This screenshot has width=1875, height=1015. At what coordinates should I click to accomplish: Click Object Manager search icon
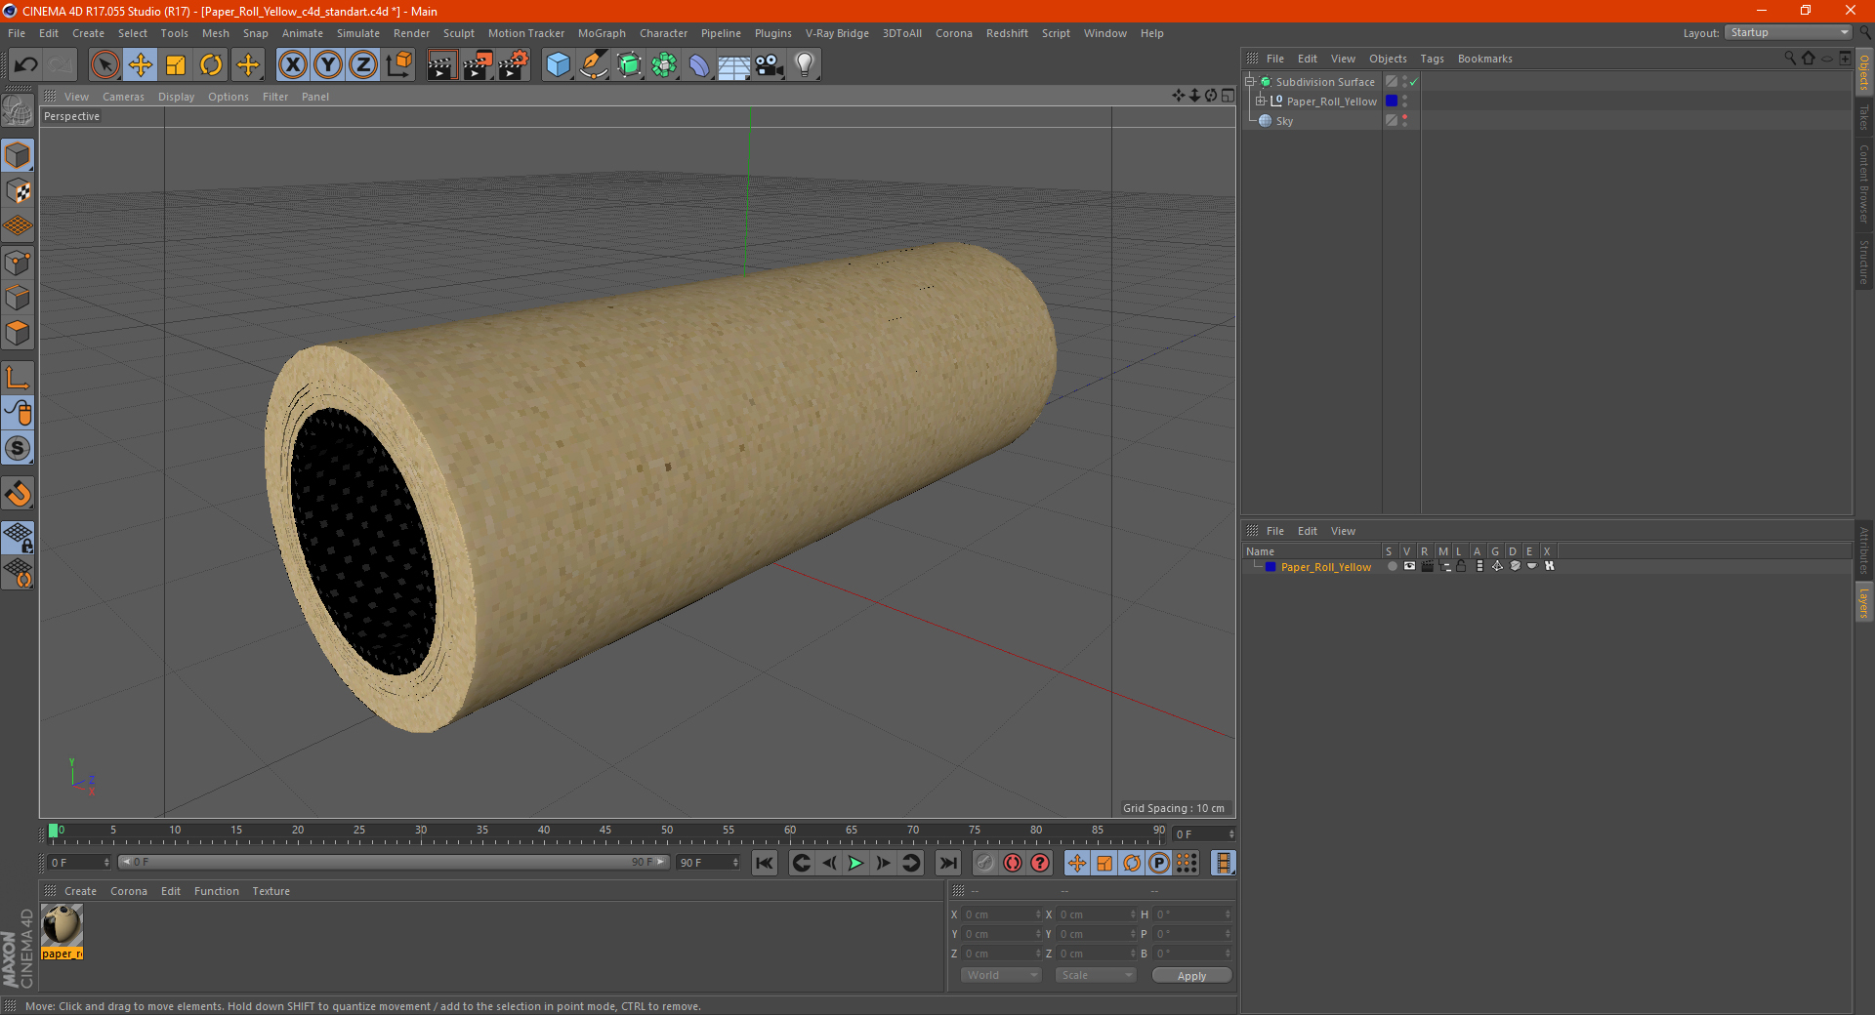pyautogui.click(x=1789, y=58)
